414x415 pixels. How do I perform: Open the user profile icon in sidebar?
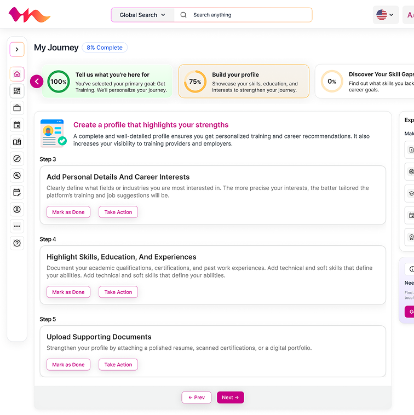click(17, 209)
